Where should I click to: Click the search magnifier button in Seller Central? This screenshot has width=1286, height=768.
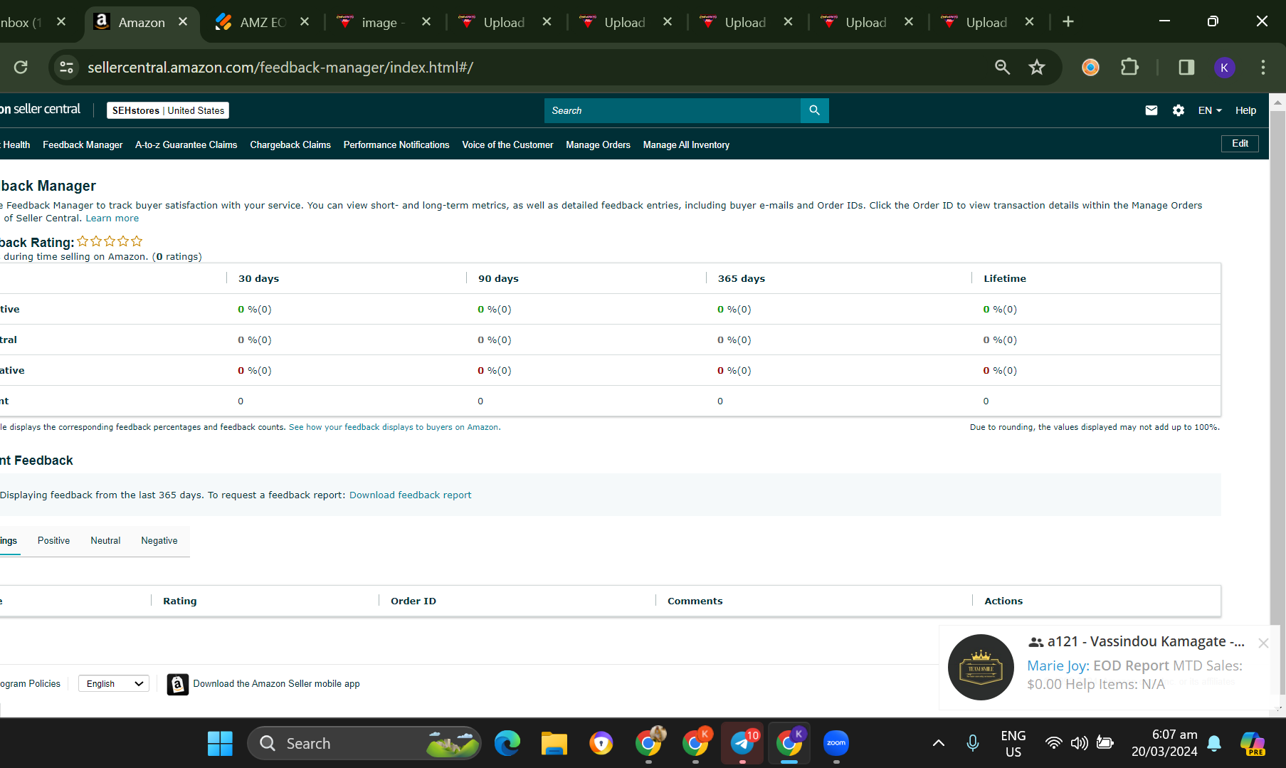coord(814,110)
